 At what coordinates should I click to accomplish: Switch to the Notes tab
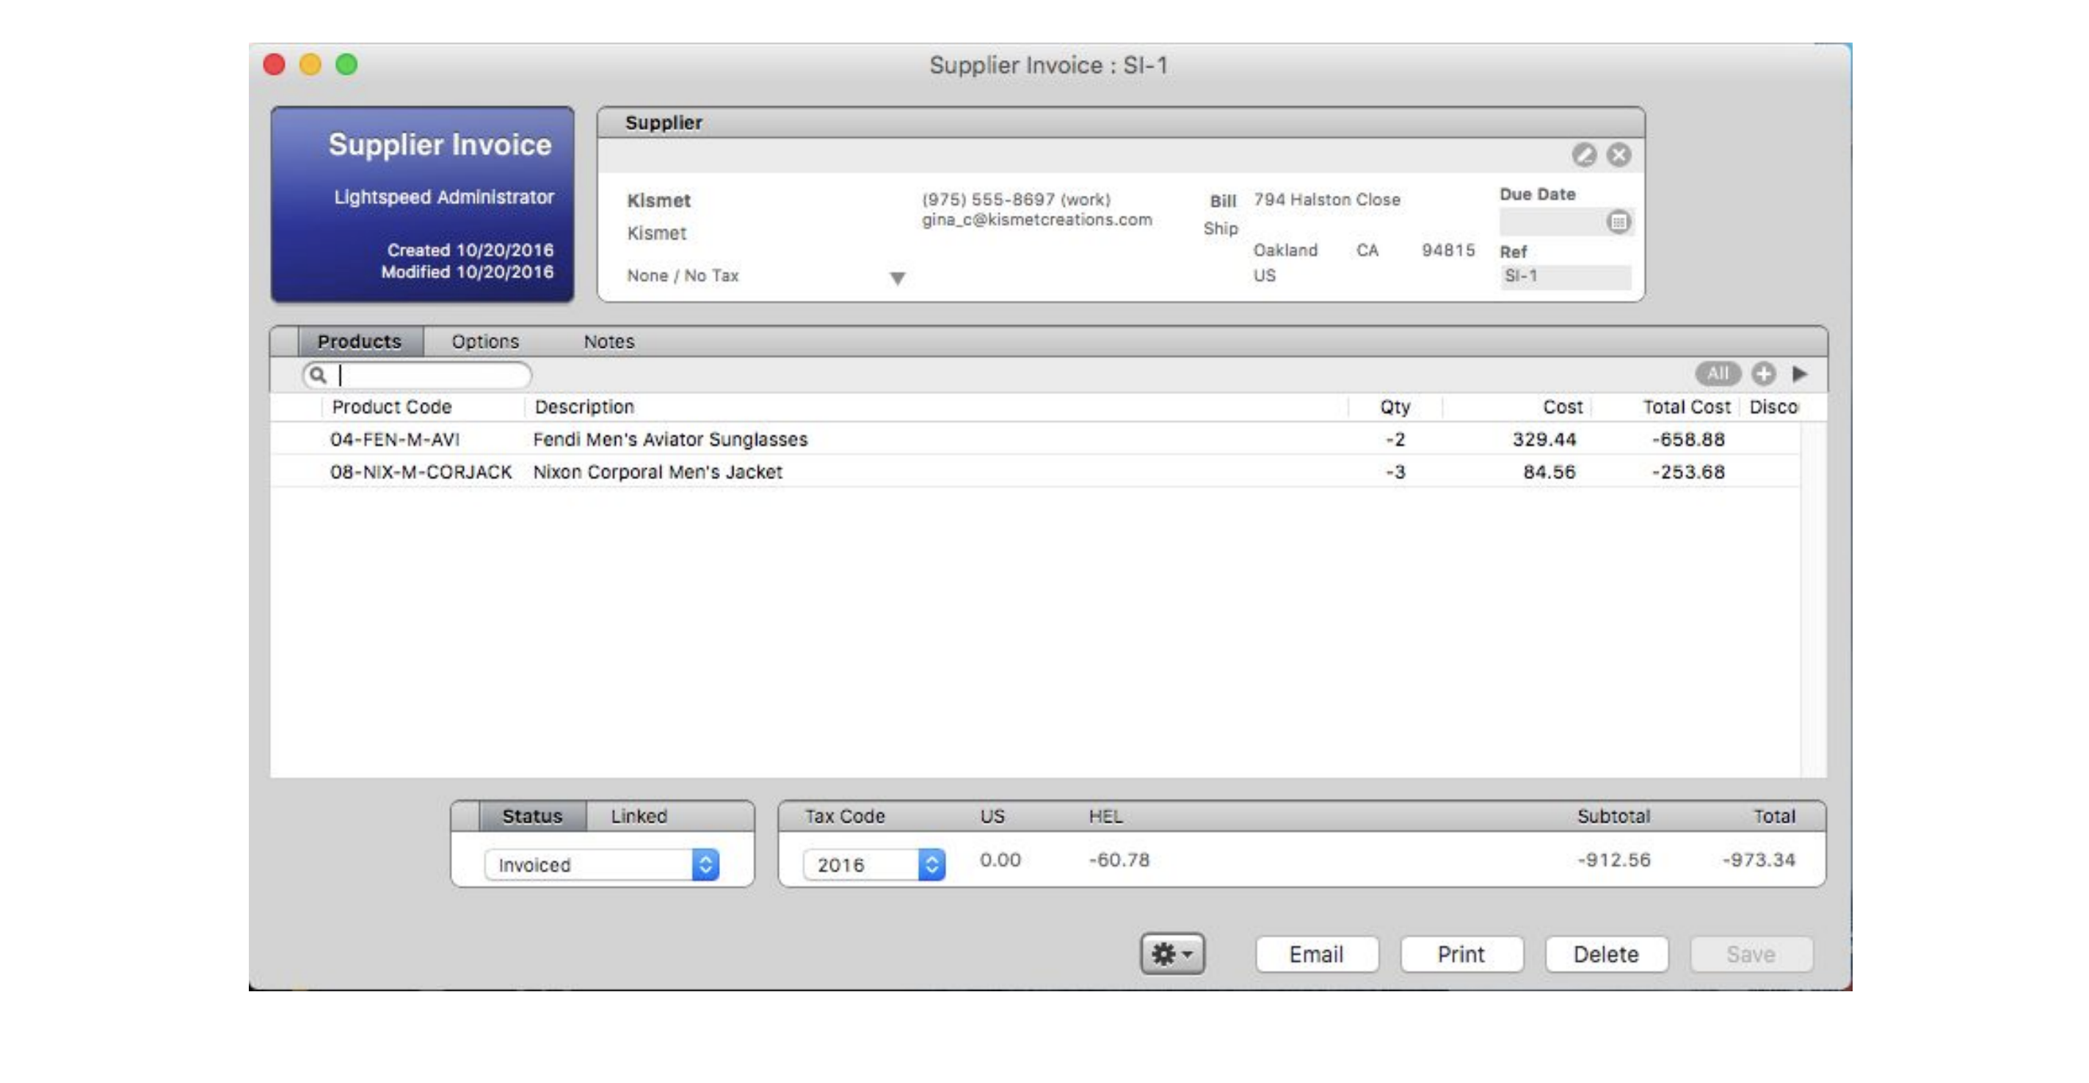[x=609, y=340]
